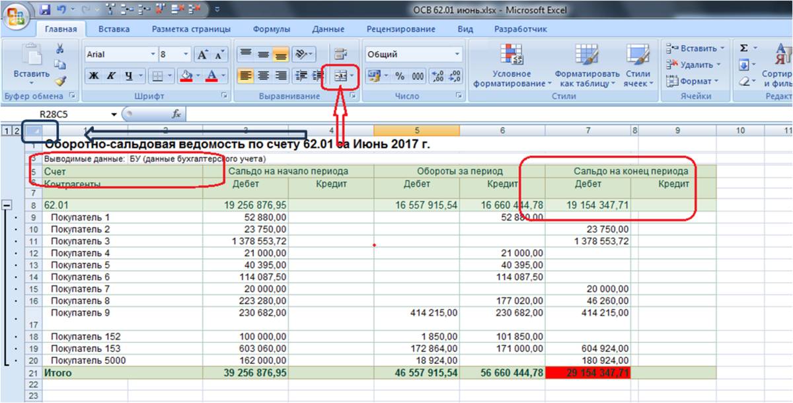Open the Данные ribbon tab
Screen dimensions: 793x403
(x=328, y=29)
